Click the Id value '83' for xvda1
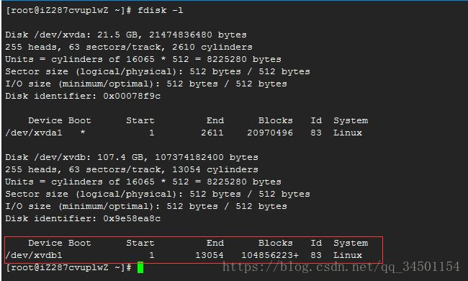 (316, 133)
